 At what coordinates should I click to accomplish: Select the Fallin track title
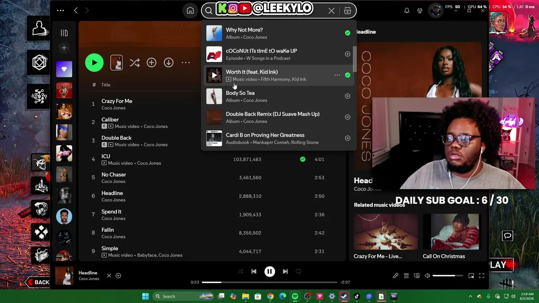tap(107, 230)
